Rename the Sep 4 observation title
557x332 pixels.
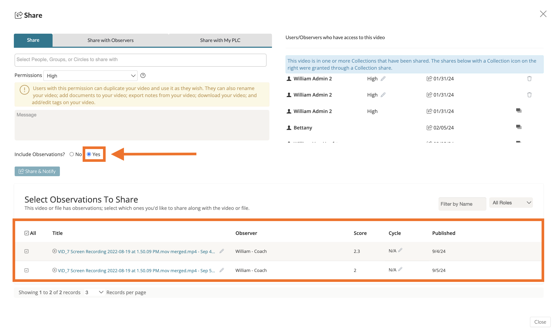221,251
